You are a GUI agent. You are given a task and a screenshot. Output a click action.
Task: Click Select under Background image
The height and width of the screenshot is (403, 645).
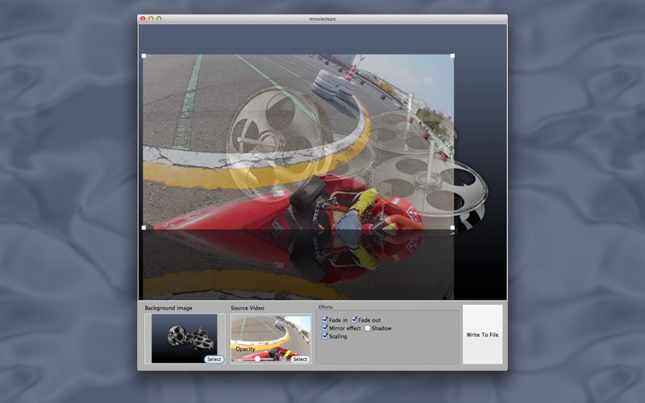[x=214, y=359]
